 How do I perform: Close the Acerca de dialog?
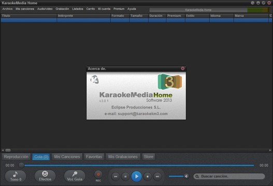pos(183,68)
